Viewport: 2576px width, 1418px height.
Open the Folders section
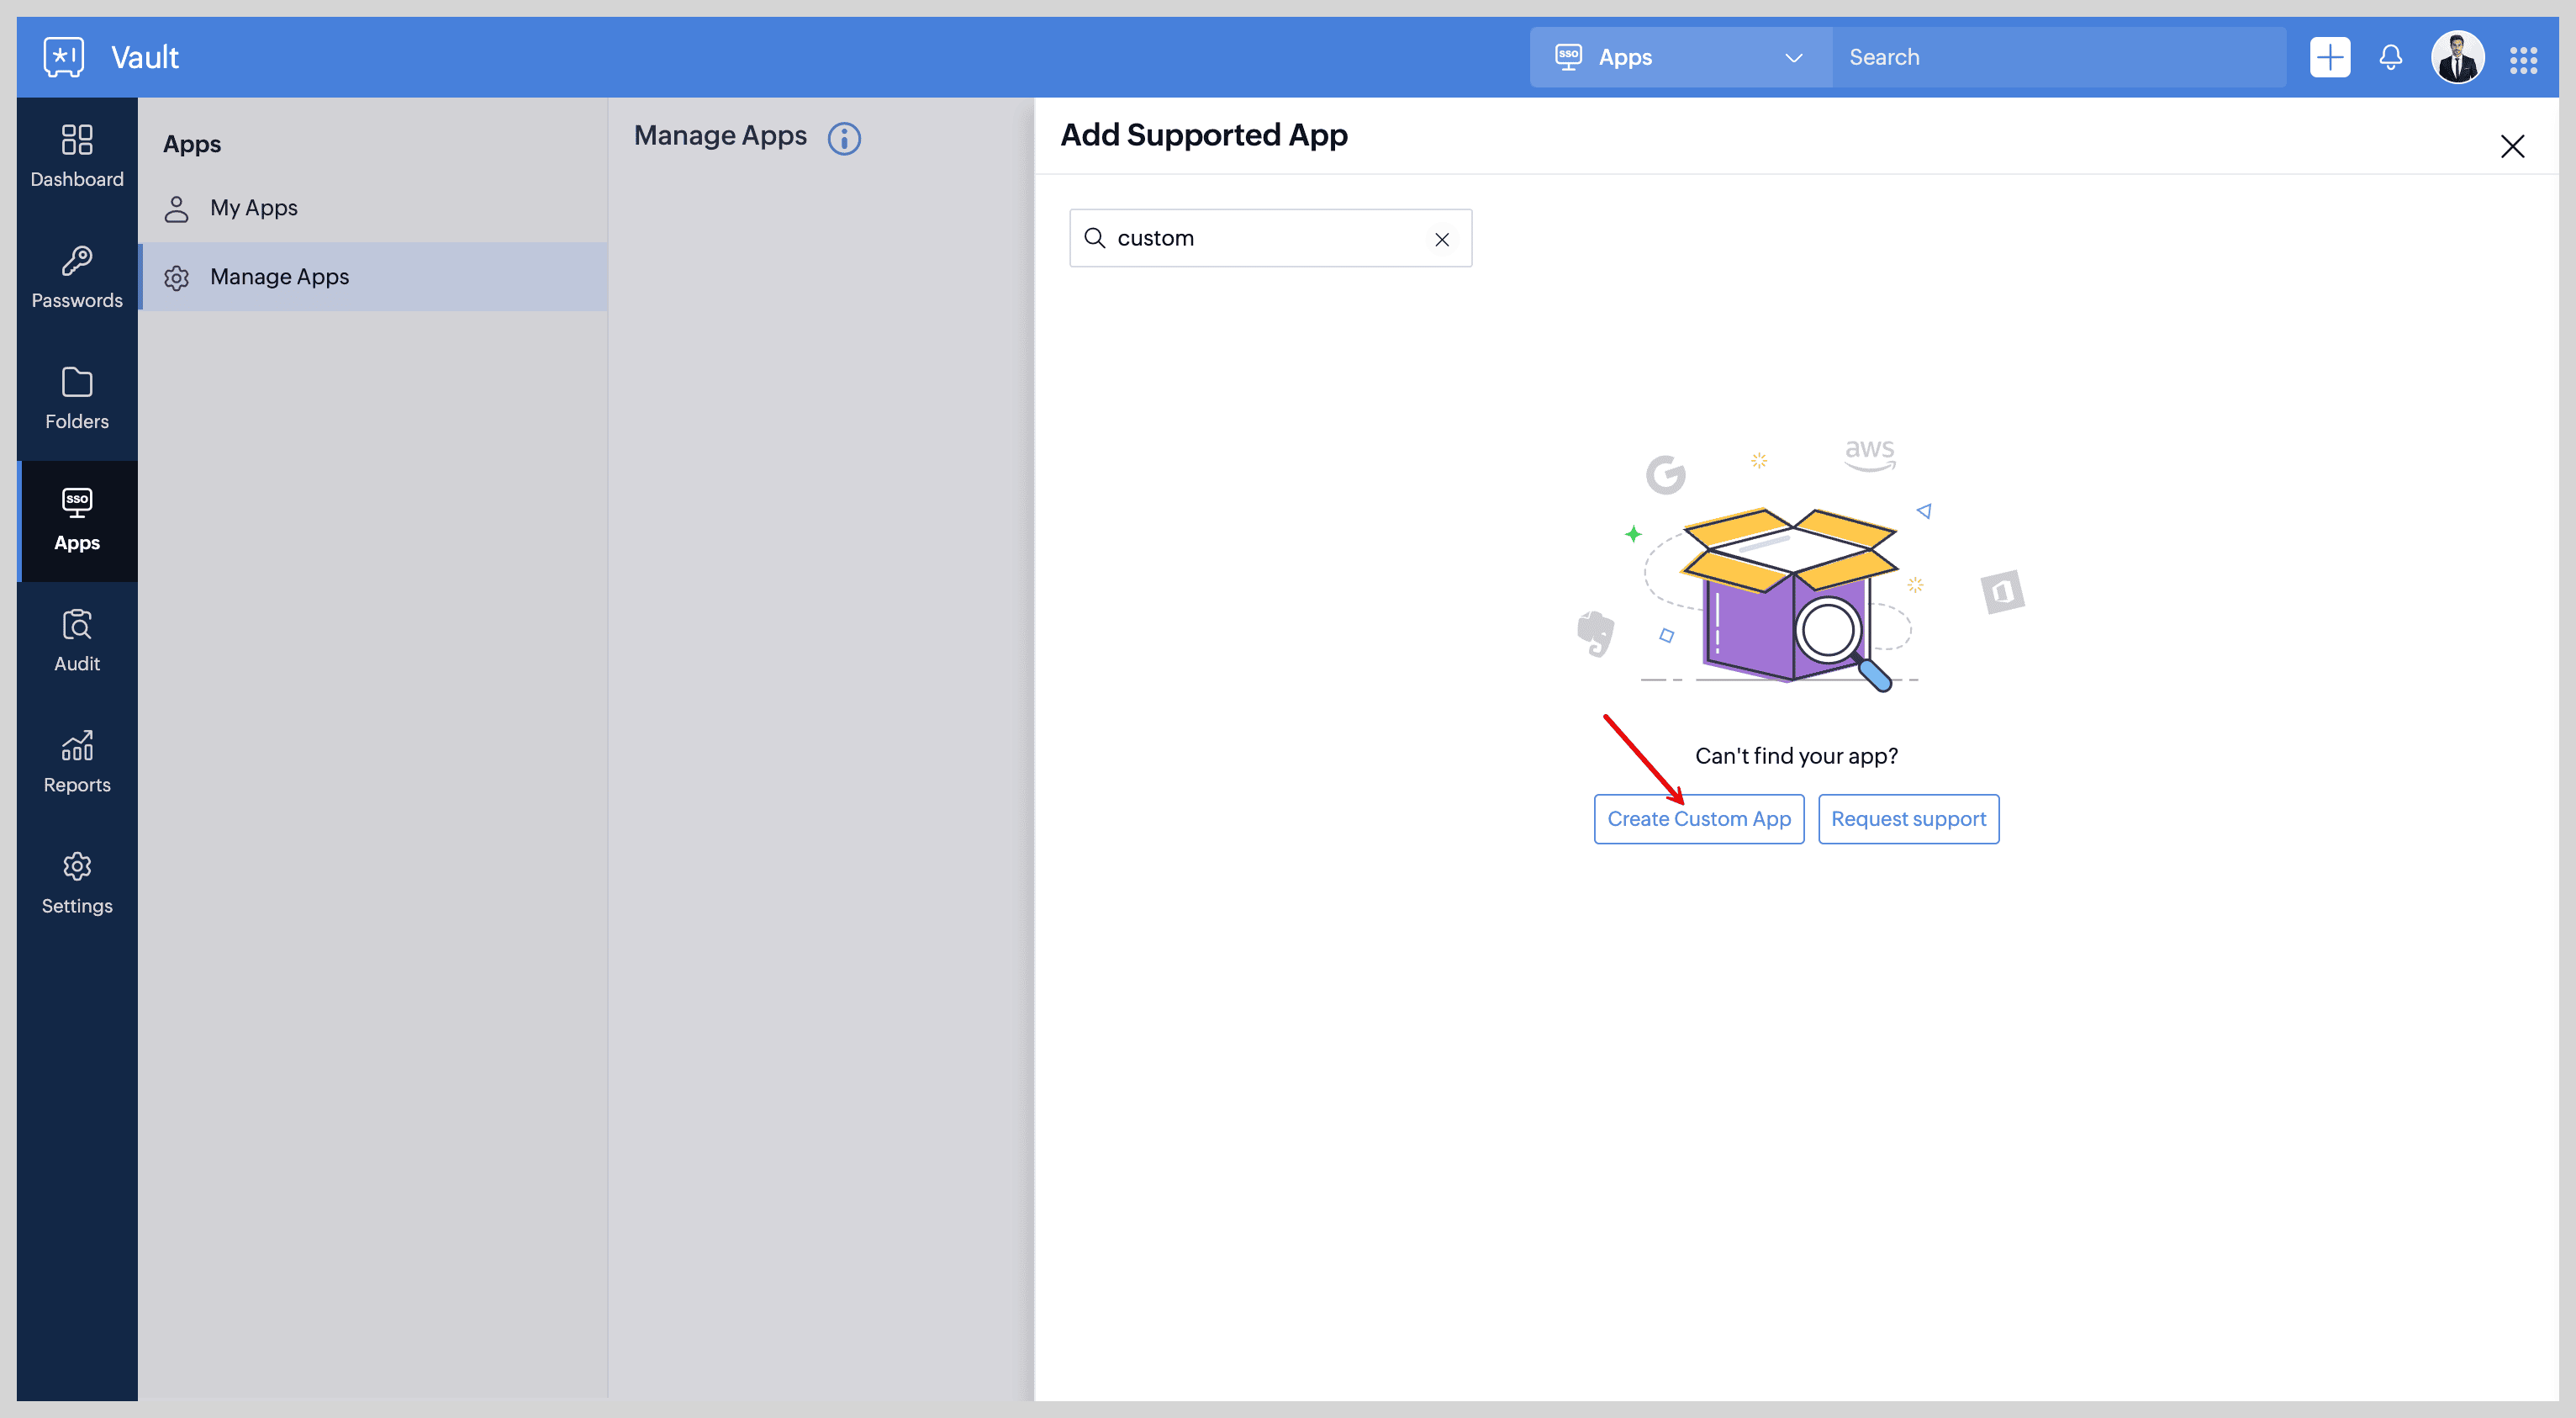click(x=77, y=399)
